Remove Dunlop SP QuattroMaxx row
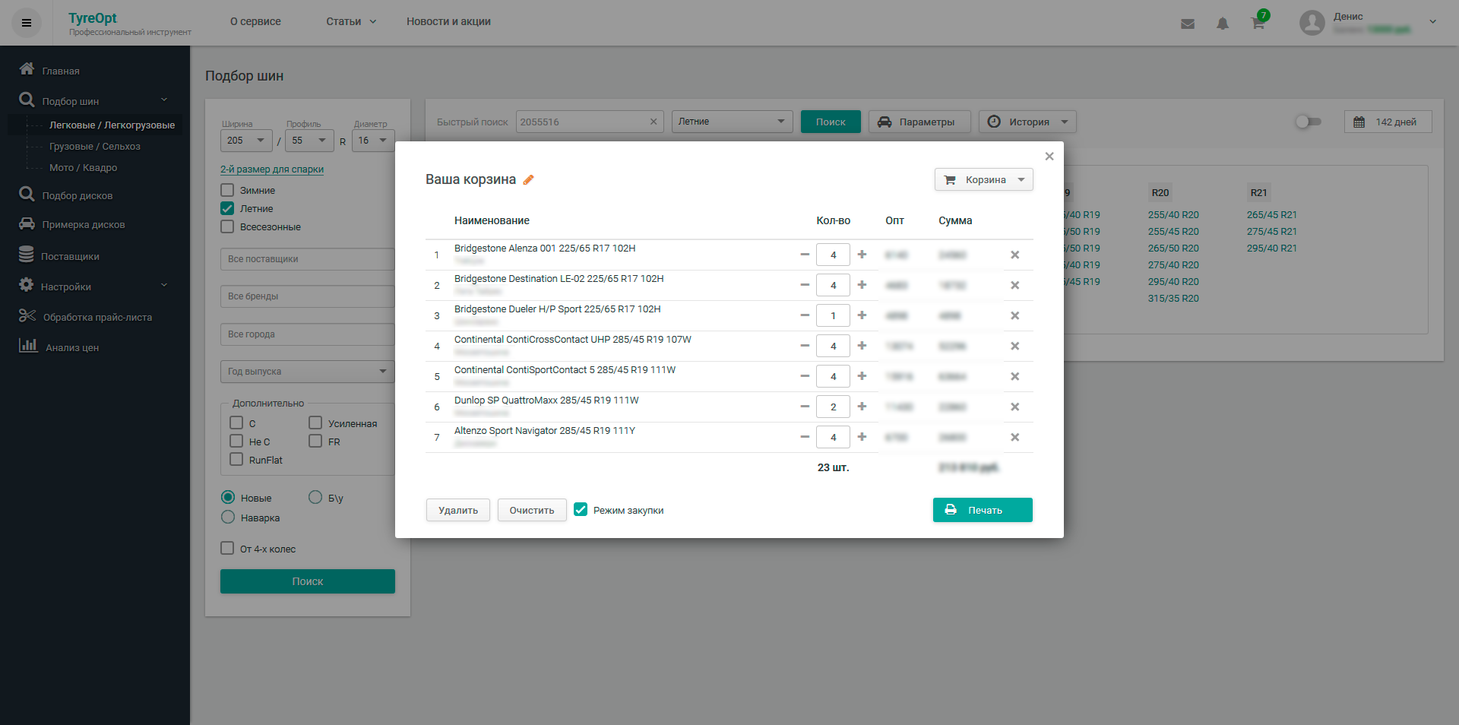This screenshot has height=725, width=1459. (1014, 407)
